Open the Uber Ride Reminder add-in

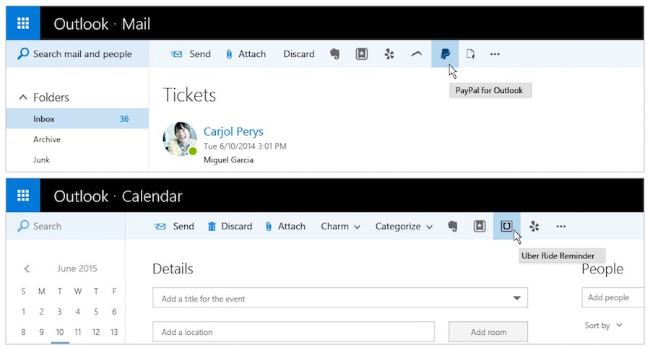coord(506,226)
